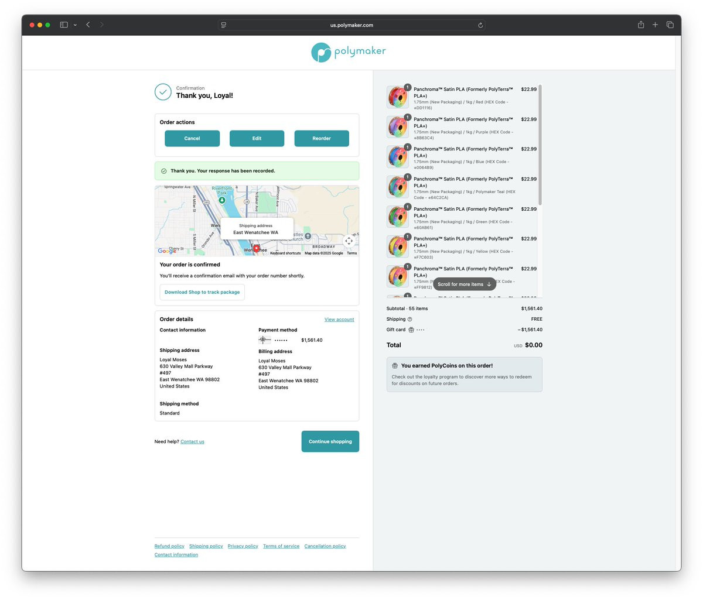Click the Google logo on the map
Screen dimensions: 703x600
click(167, 251)
